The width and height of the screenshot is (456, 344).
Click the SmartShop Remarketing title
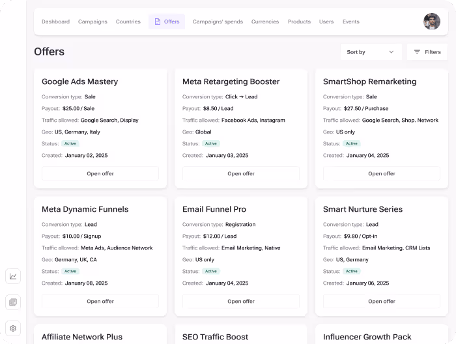[369, 81]
